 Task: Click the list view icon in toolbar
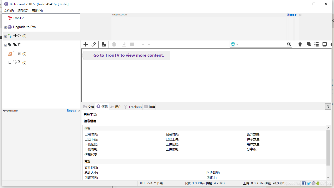pos(317,44)
